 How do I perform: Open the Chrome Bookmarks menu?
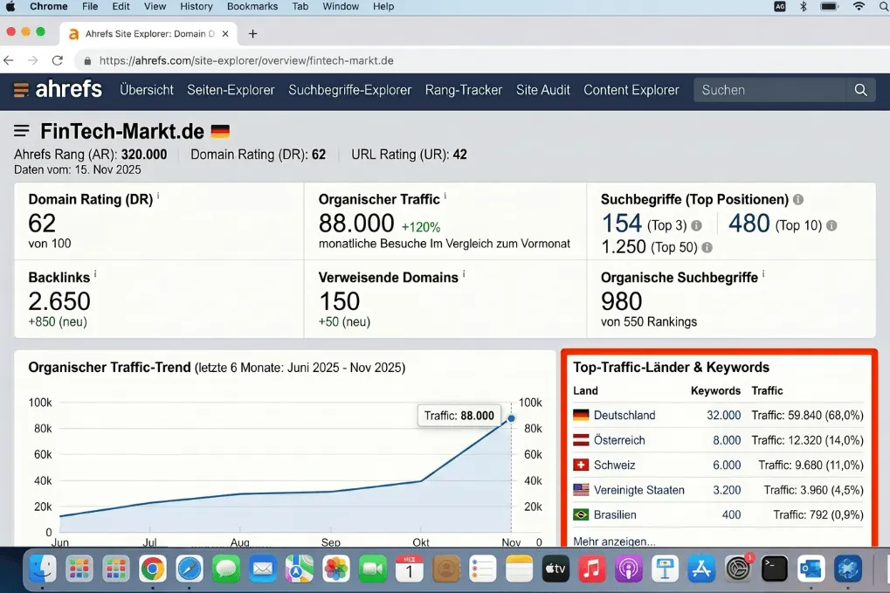coord(252,7)
